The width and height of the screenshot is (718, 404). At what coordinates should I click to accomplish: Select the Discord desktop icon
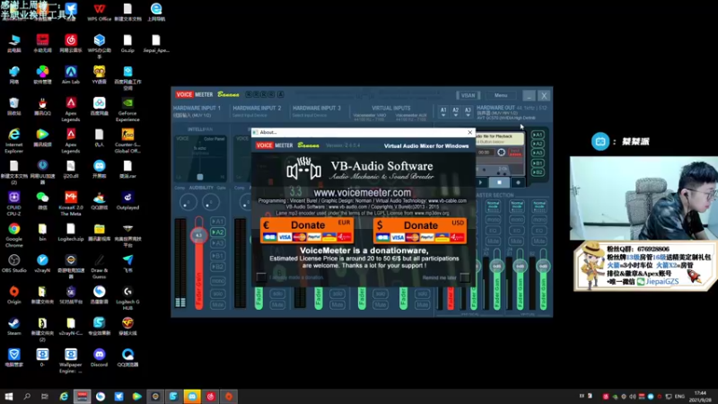(x=99, y=357)
